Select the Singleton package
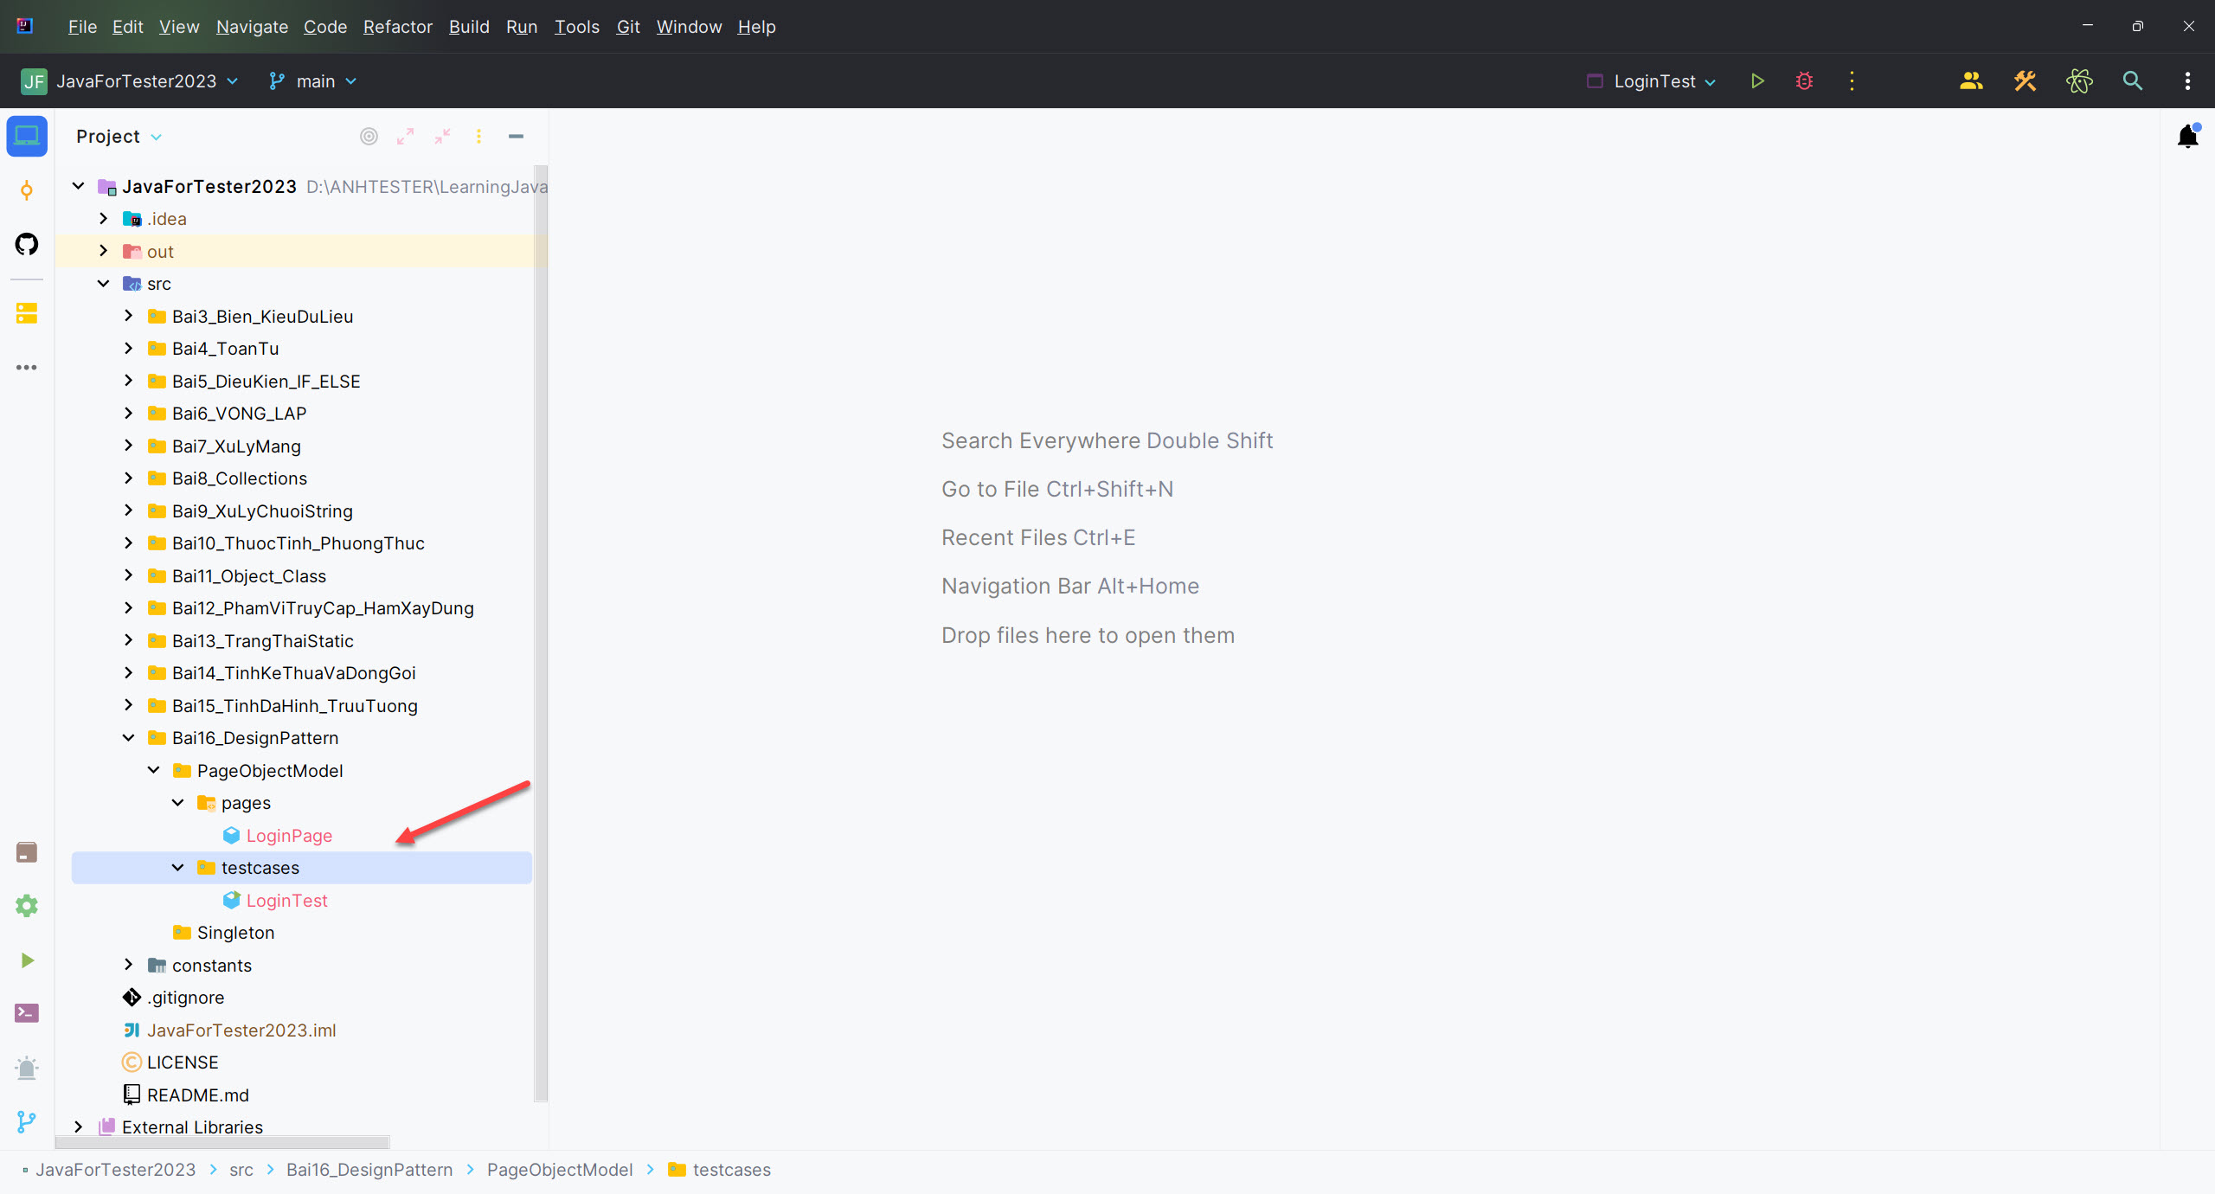 pyautogui.click(x=235, y=933)
